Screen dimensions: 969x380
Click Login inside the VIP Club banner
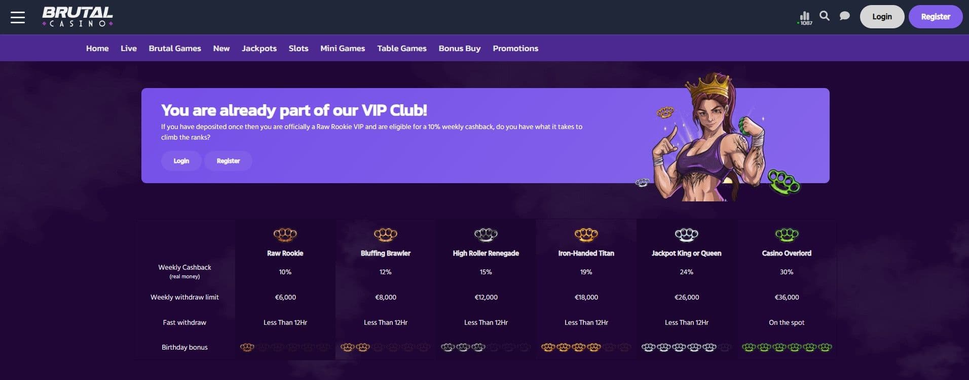(x=181, y=161)
